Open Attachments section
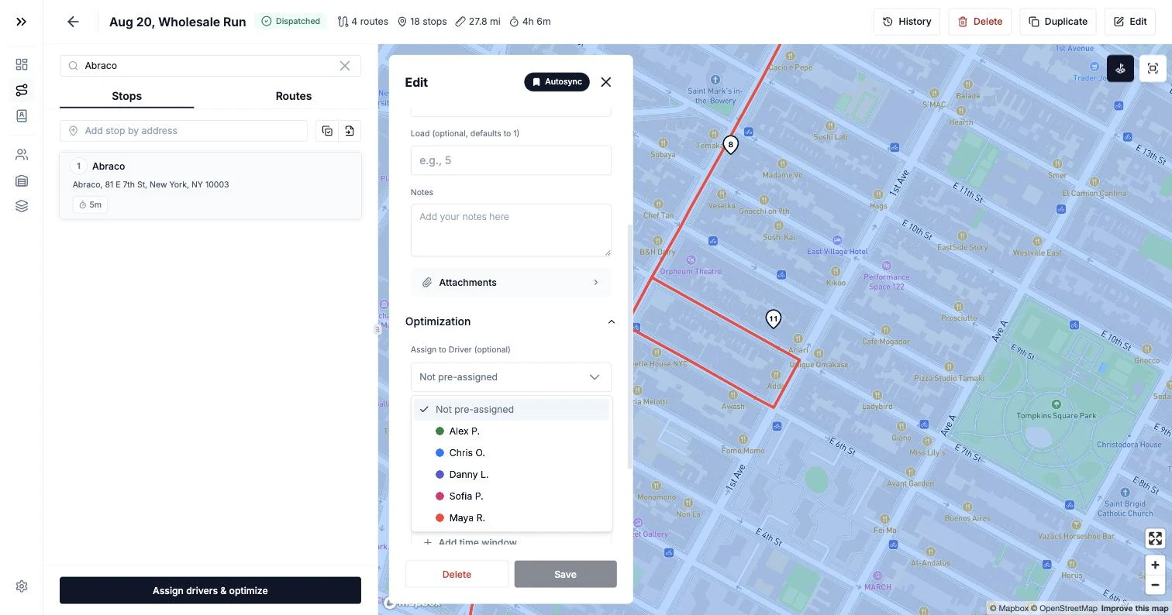Viewport: 1172px width, 615px height. point(511,283)
